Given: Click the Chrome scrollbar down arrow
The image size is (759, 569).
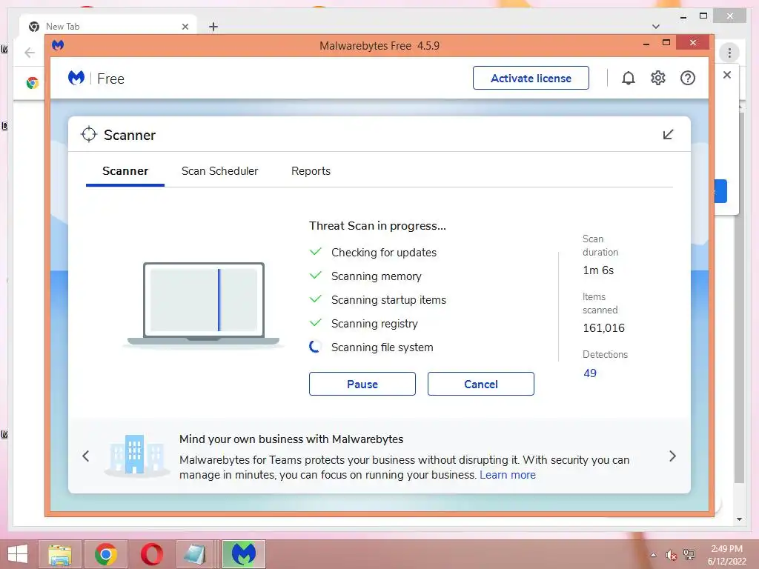Looking at the screenshot, I should click(x=739, y=519).
